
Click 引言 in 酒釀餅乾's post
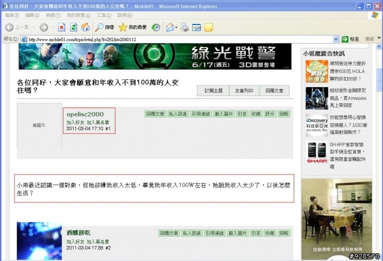point(256,233)
